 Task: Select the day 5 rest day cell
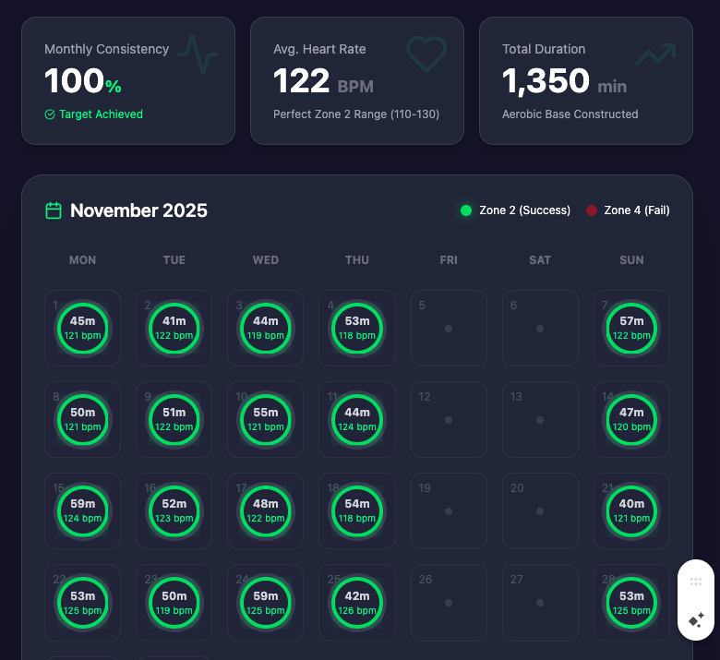coord(449,329)
